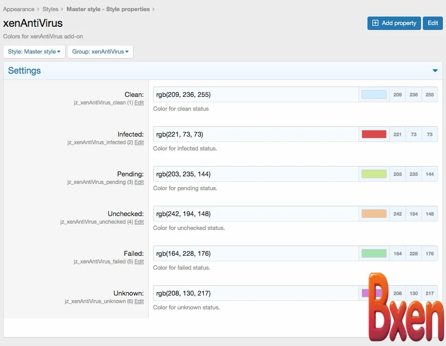Go to Appearance in breadcrumb

click(19, 9)
